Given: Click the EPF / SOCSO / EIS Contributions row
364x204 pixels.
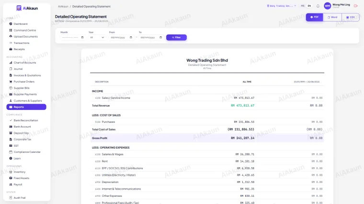Looking at the screenshot, I should pos(207,168).
